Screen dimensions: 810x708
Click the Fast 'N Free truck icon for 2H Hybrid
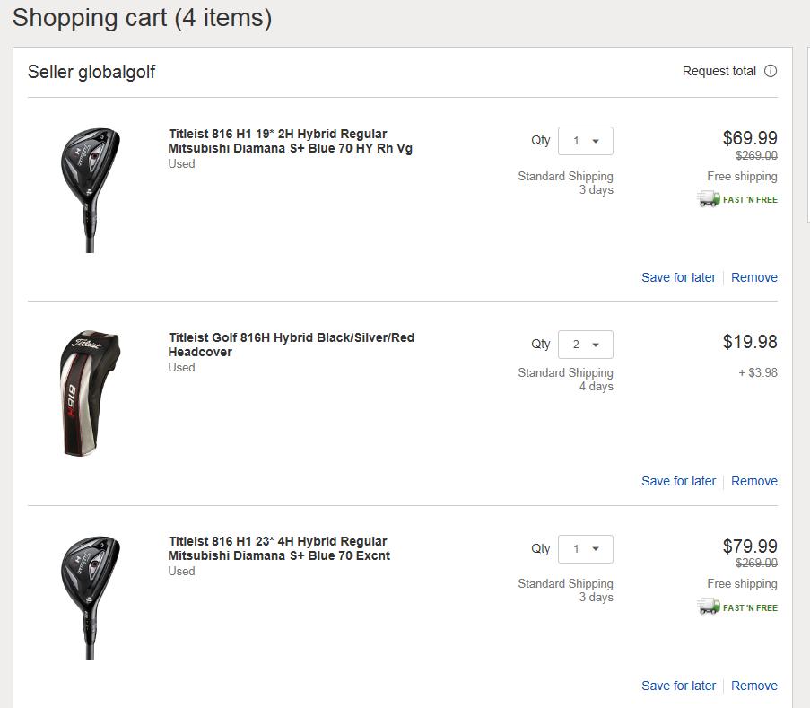(x=709, y=199)
